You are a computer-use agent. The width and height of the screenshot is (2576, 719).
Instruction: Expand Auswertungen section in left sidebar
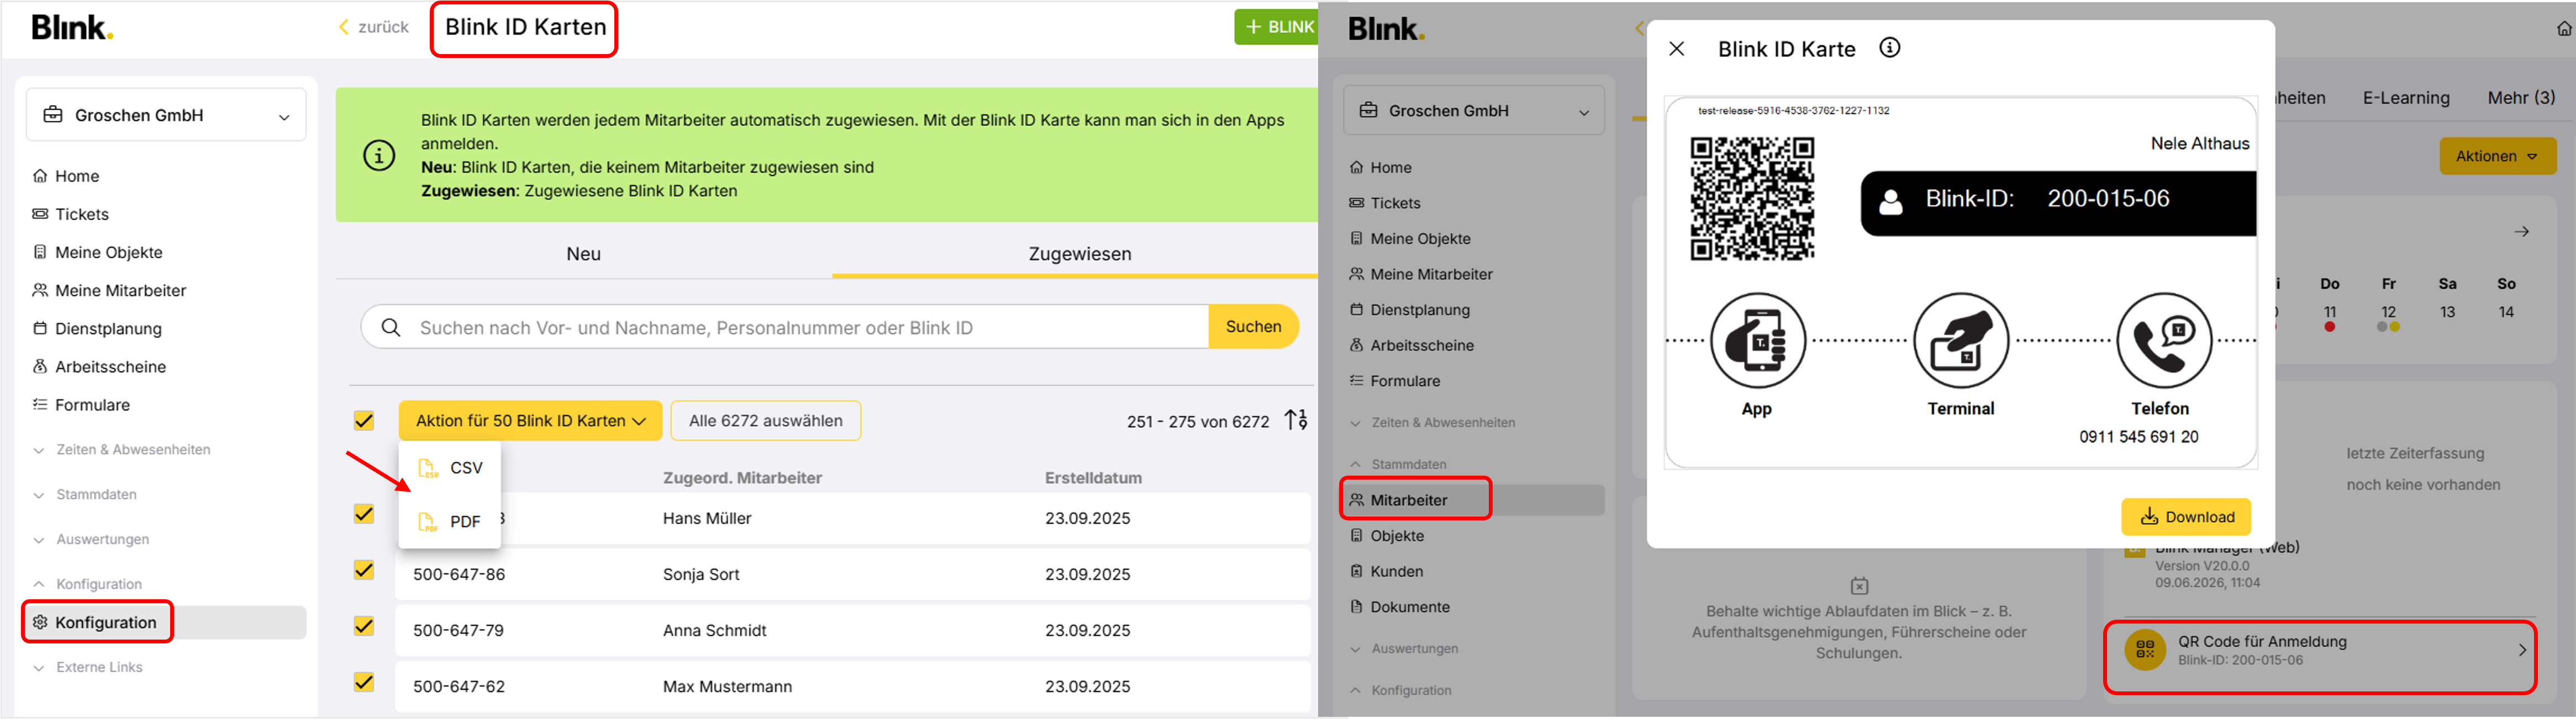[x=92, y=539]
